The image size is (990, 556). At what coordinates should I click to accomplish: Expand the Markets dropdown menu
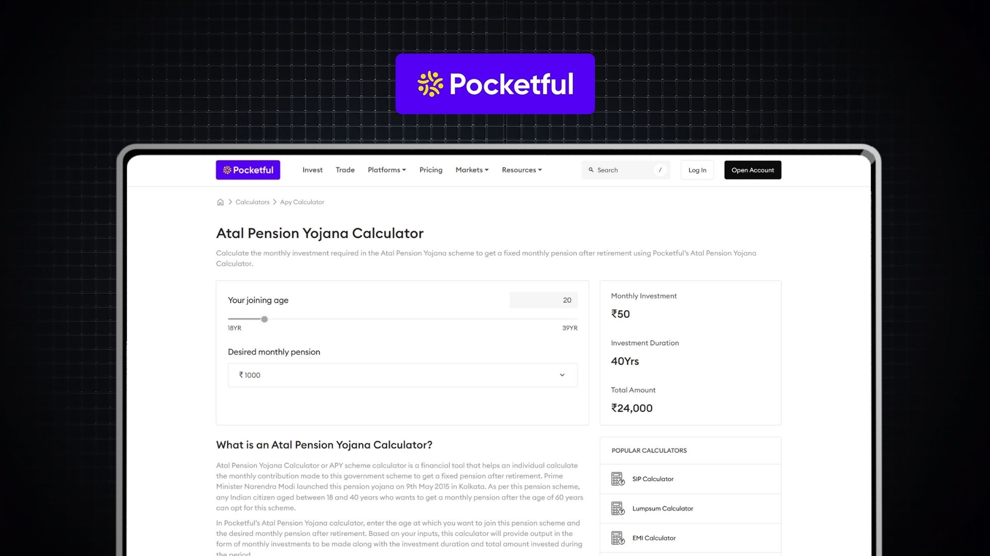[472, 170]
